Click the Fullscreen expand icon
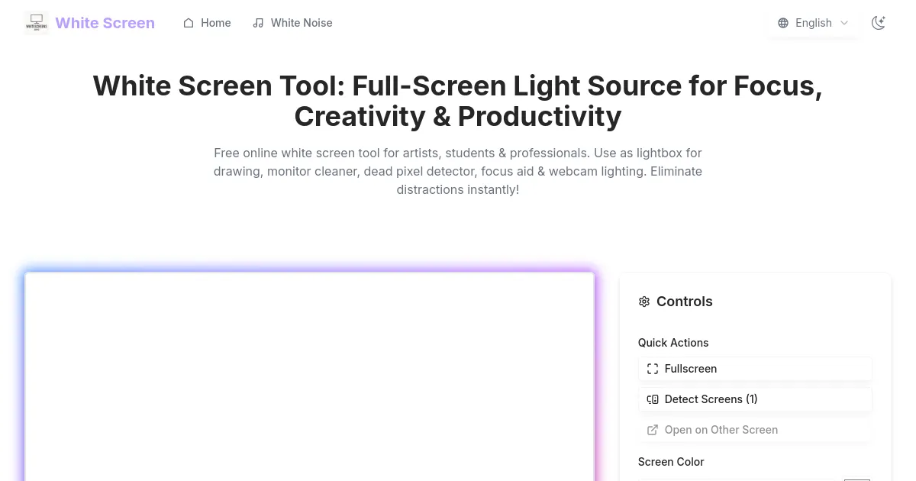 click(653, 369)
